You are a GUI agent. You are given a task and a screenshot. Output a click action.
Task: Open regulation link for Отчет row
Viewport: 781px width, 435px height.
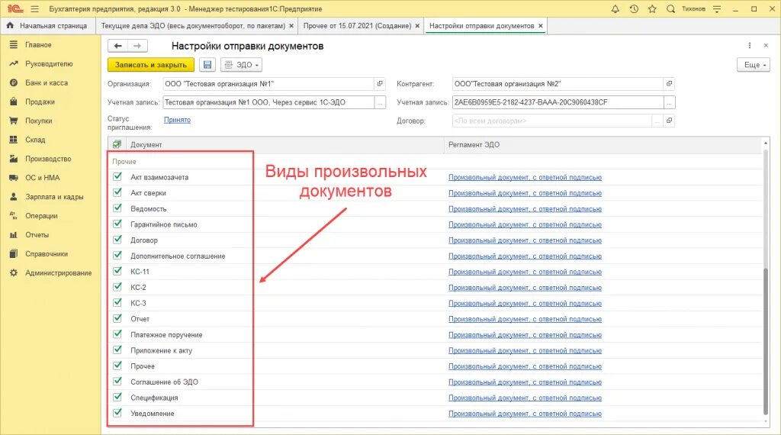point(525,319)
